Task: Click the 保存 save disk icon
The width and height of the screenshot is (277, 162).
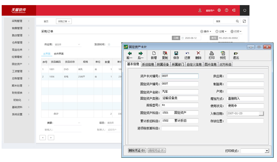Action: tap(176, 53)
